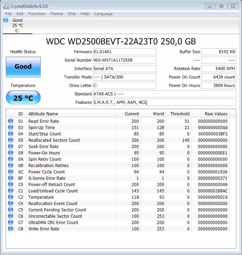Select the Worst value 93 for Temperature

(162, 197)
